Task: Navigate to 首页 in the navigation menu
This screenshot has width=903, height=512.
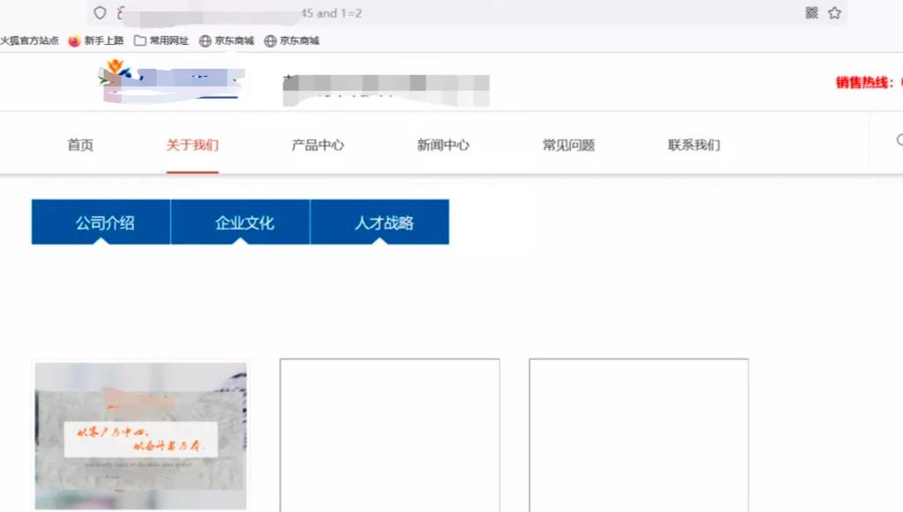Action: point(79,145)
